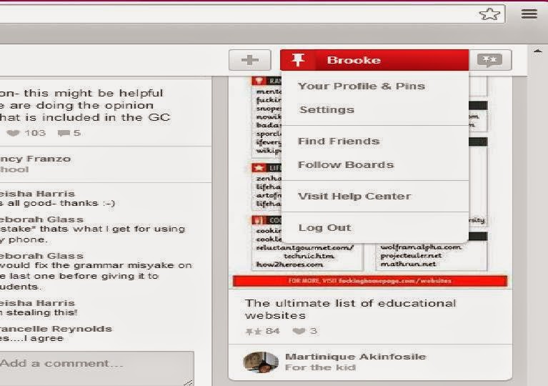Viewport: 548px width, 386px height.
Task: Open the notifications speech bubble icon
Action: [490, 60]
